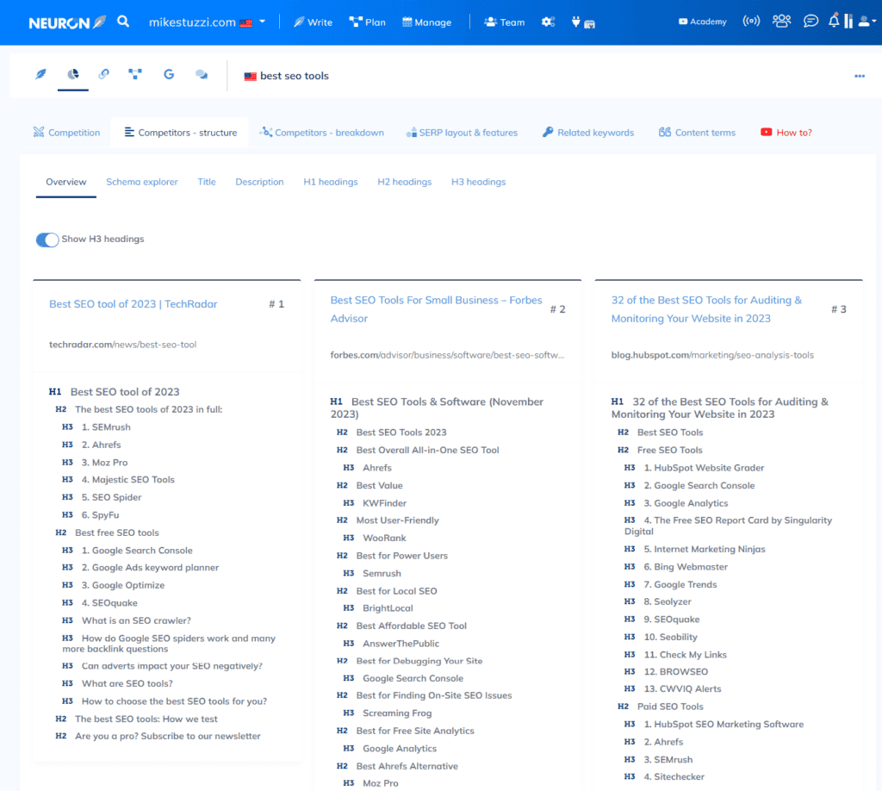Open the Schema explorer sub-tab
The height and width of the screenshot is (791, 882).
click(142, 182)
